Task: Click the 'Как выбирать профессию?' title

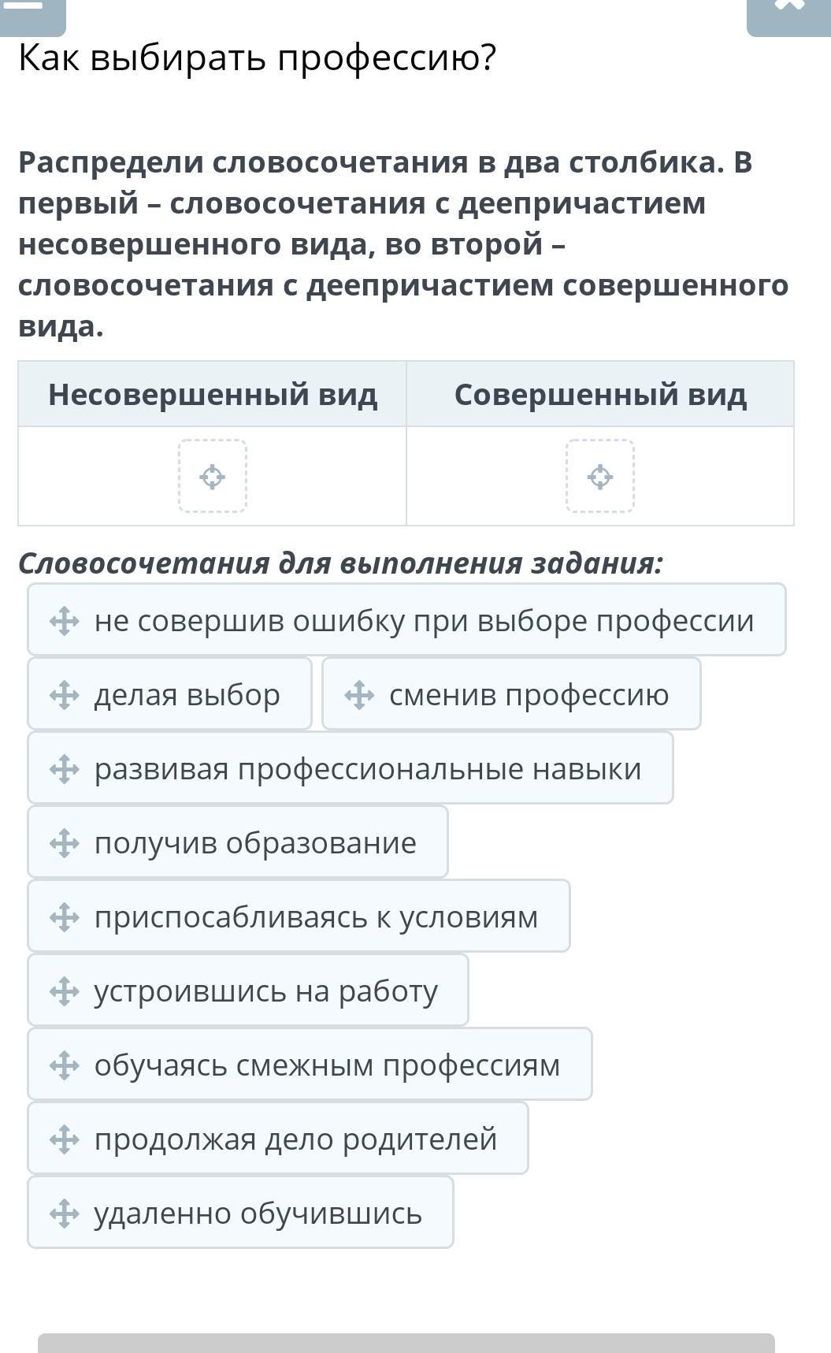Action: point(258,58)
